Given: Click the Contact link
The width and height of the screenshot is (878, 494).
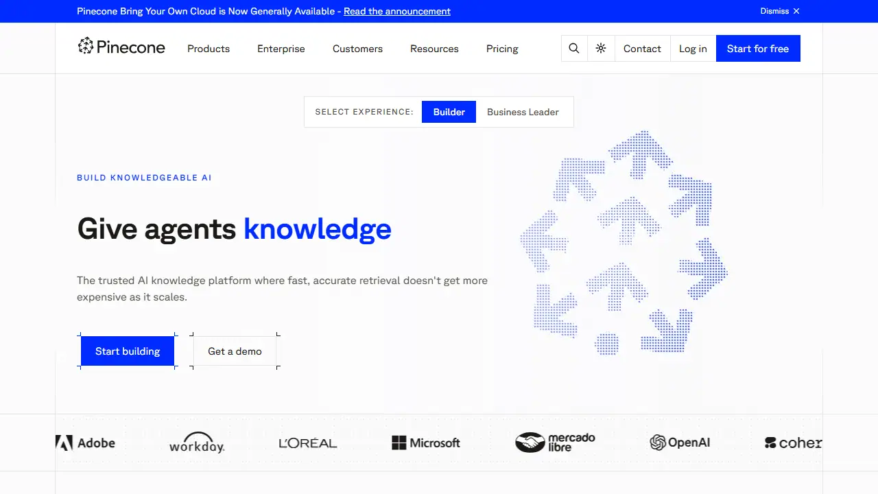Looking at the screenshot, I should click(x=642, y=49).
